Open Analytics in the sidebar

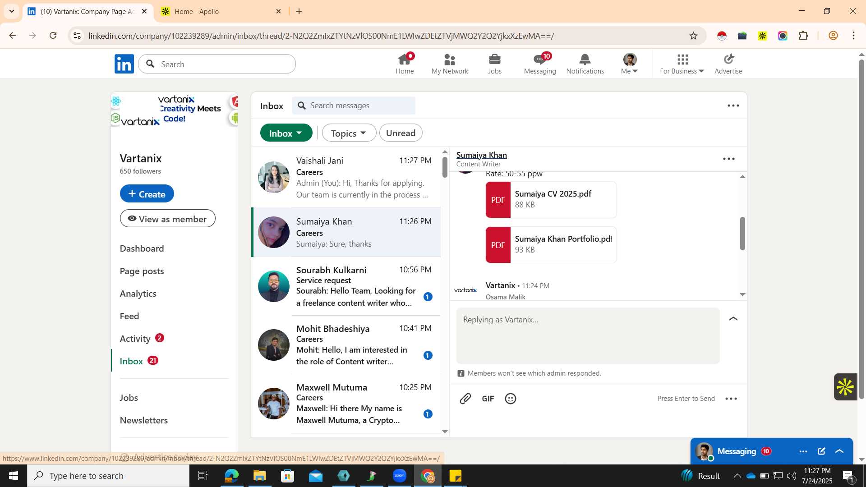tap(138, 294)
